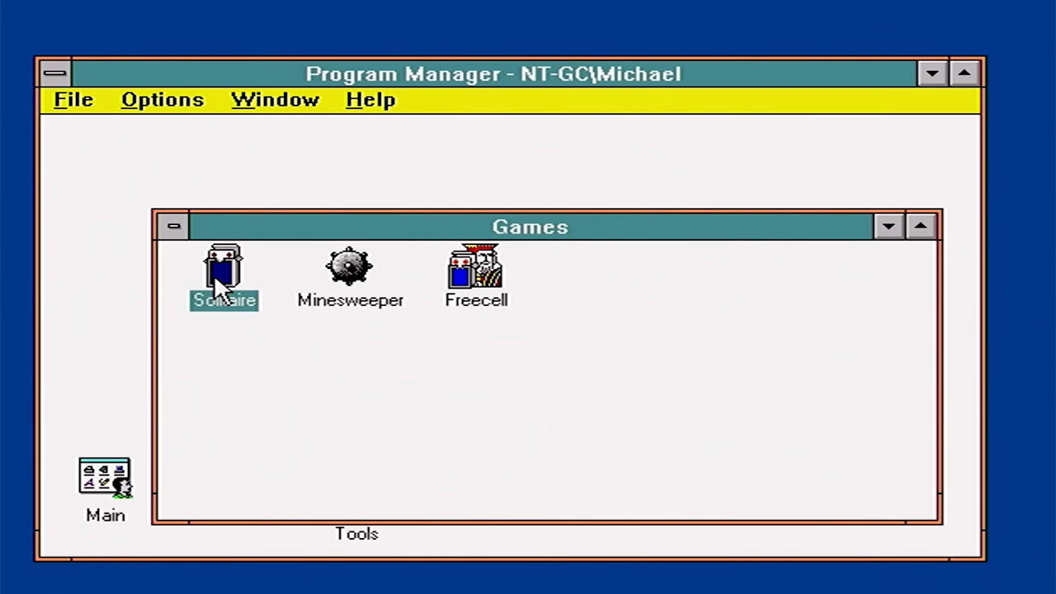Open Program Manager control menu box
This screenshot has width=1056, height=594.
coord(55,73)
